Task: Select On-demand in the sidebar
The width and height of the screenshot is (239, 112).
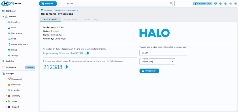Action: 11,67
